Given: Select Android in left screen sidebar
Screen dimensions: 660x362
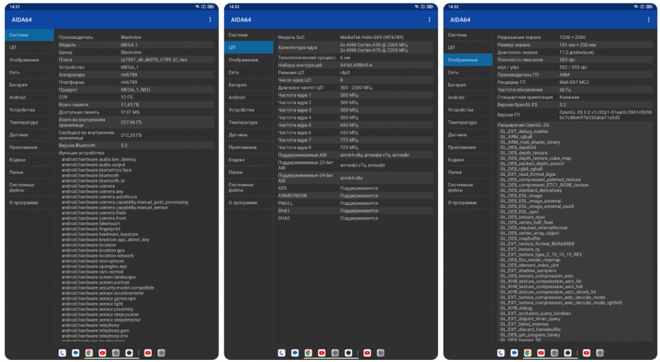Looking at the screenshot, I should click(30, 97).
